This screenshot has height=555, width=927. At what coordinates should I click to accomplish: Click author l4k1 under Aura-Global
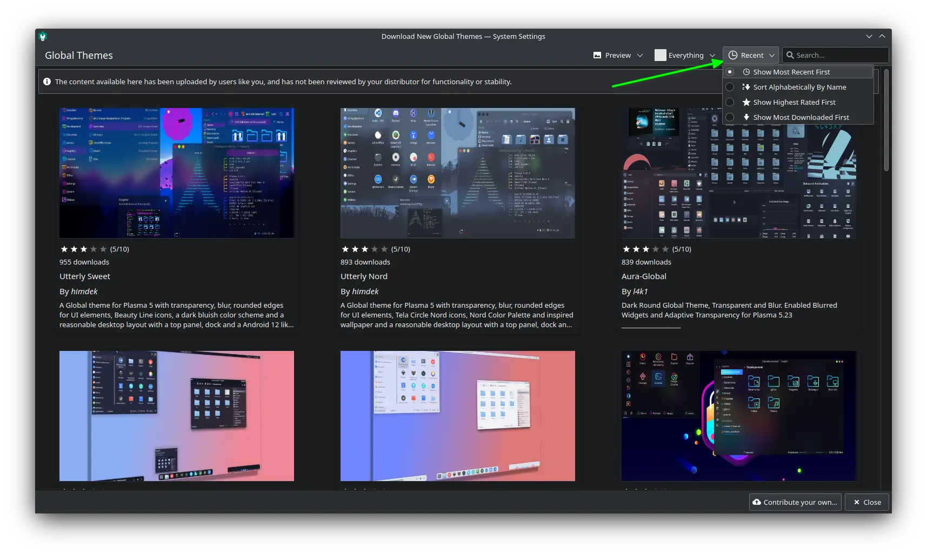click(641, 292)
